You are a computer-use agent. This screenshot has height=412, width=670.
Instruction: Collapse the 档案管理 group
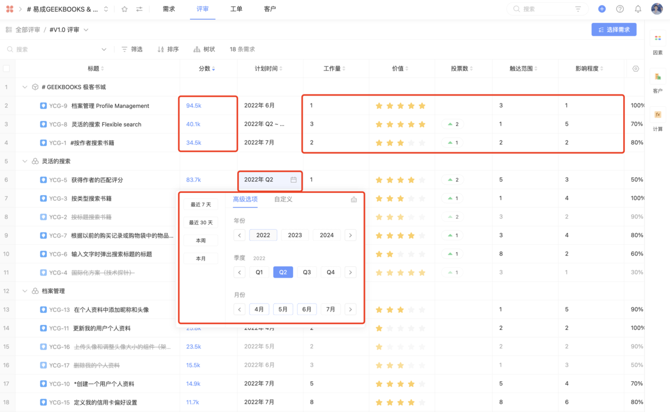pos(25,291)
